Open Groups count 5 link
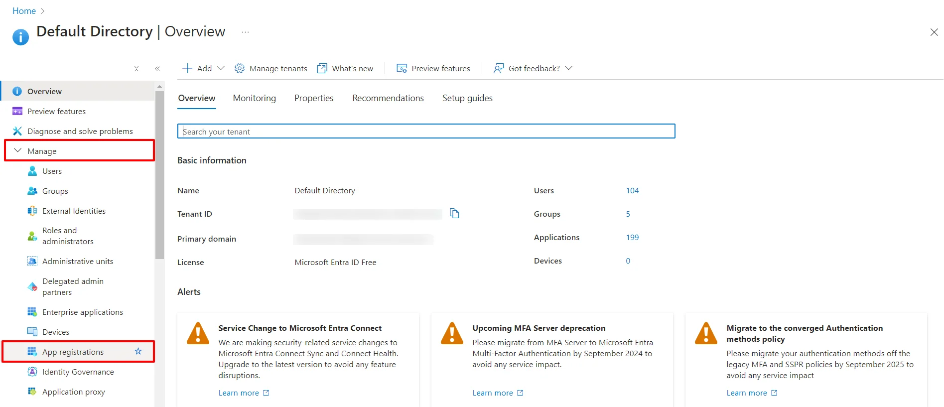Screen dimensions: 944x407 pyautogui.click(x=628, y=214)
